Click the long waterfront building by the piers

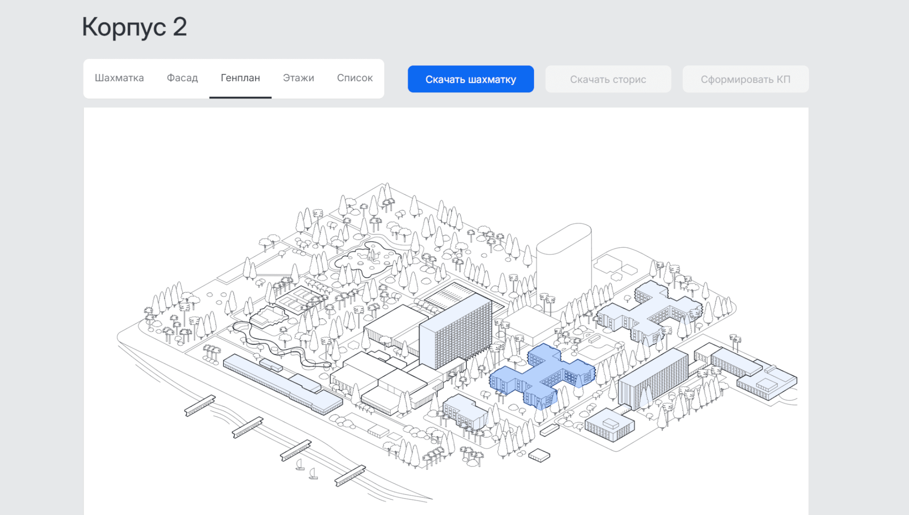pyautogui.click(x=283, y=385)
